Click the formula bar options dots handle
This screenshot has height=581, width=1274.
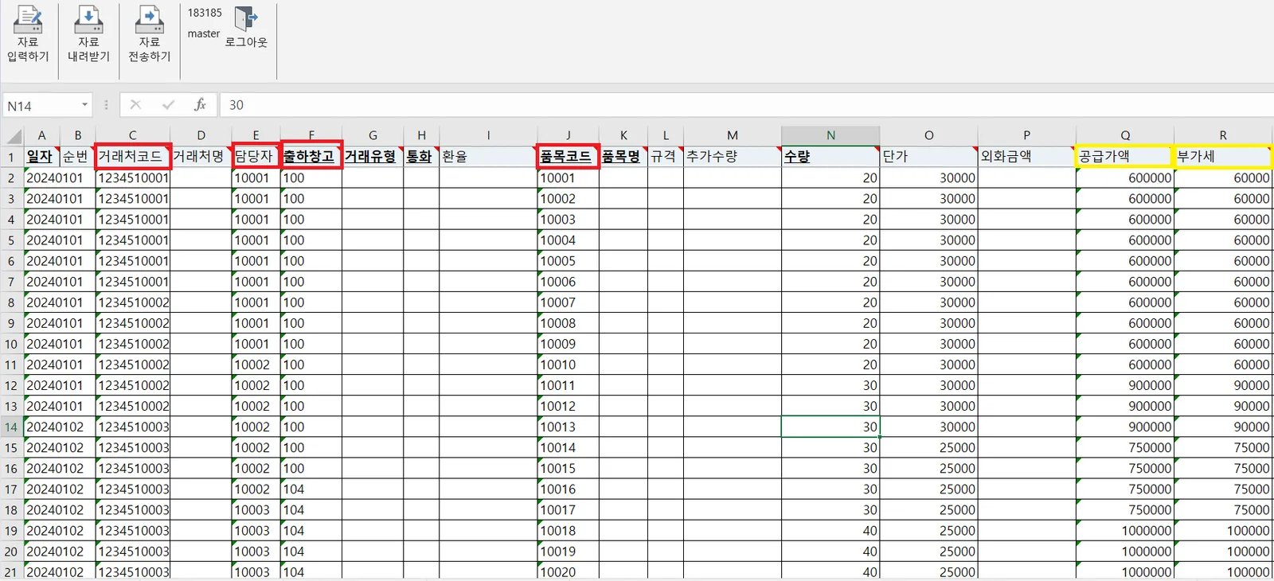click(x=106, y=105)
